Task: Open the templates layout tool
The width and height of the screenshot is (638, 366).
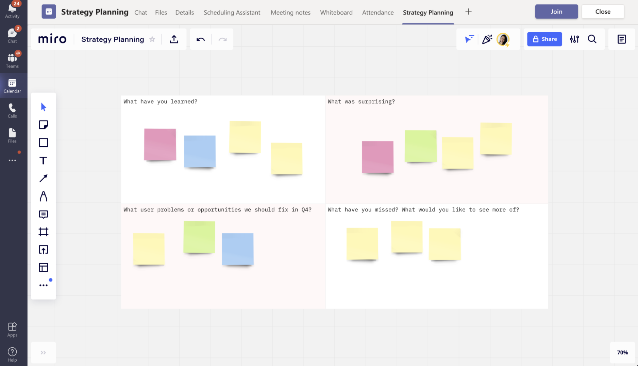Action: coord(43,268)
